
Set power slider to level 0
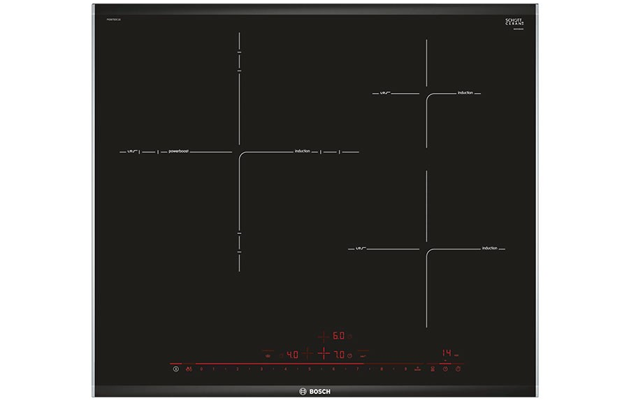click(x=201, y=368)
